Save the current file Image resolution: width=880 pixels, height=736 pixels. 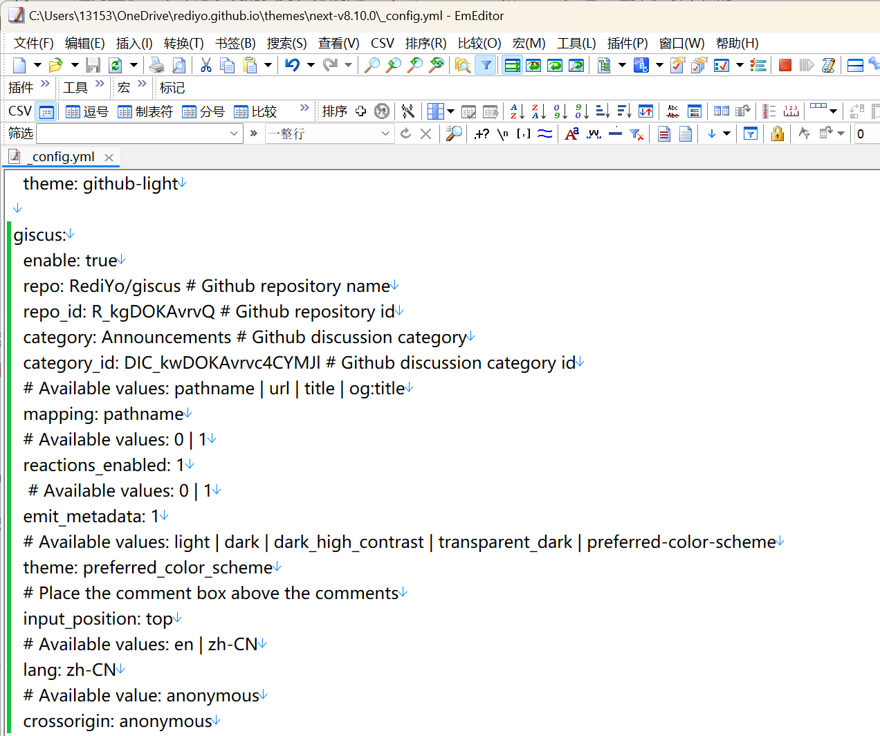93,65
